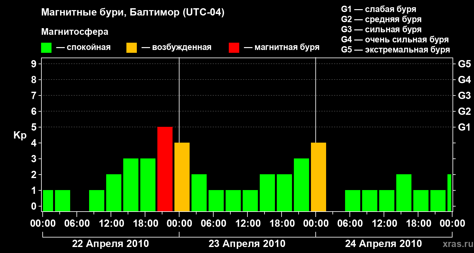Click the green Kp 1 bar at 06:00 on 24 April
Image resolution: width=474 pixels, height=253 pixels.
pos(353,201)
